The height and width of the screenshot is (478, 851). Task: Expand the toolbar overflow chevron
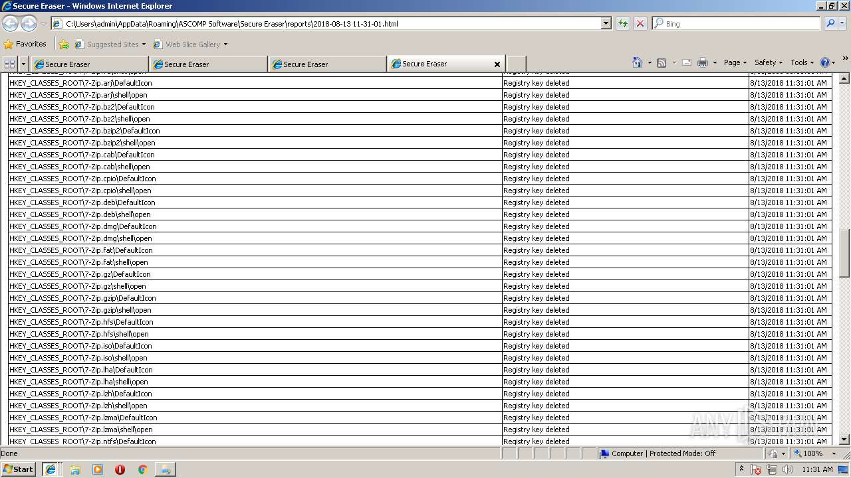point(845,58)
